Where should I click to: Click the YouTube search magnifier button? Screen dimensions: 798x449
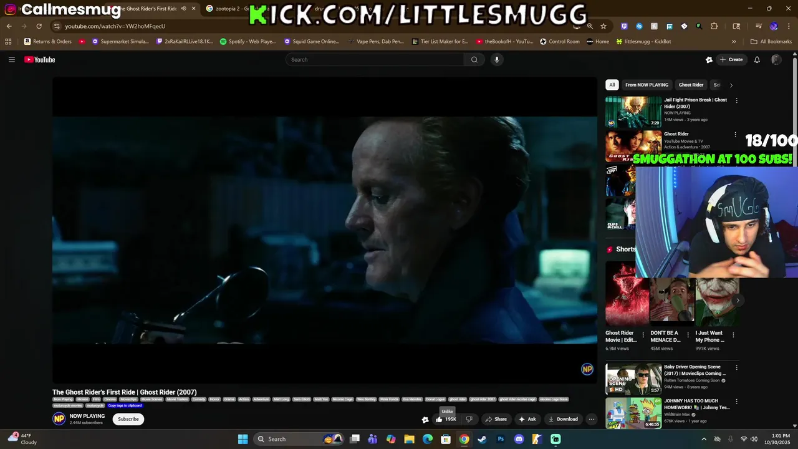[x=474, y=60]
